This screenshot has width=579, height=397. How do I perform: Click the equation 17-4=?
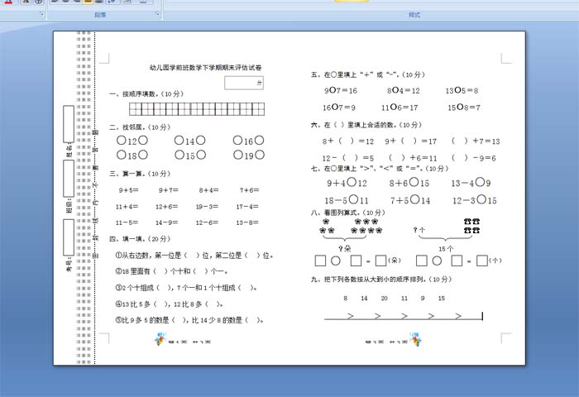click(x=247, y=207)
